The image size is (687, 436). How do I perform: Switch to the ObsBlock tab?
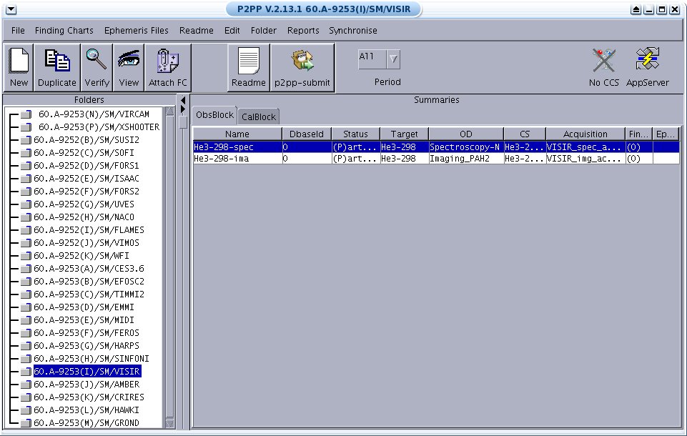214,115
